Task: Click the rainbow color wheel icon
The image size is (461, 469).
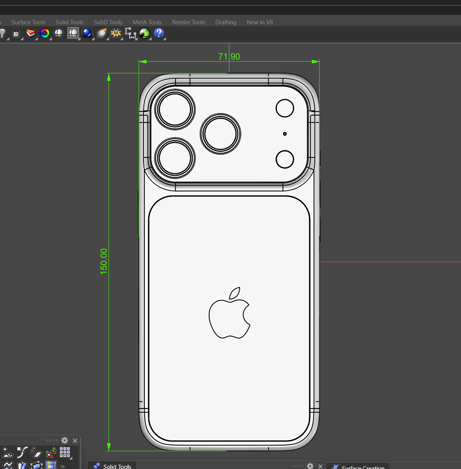Action: pyautogui.click(x=45, y=33)
